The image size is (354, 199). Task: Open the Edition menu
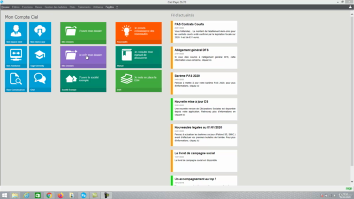click(x=16, y=7)
